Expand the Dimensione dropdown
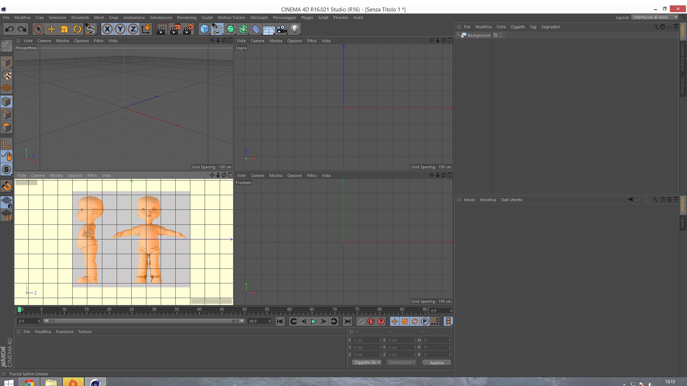The height and width of the screenshot is (386, 687). [x=401, y=362]
